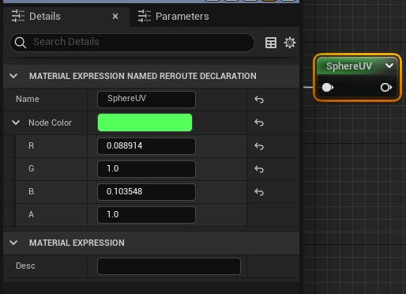Collapse the Node Color property
The image size is (406, 294).
[x=16, y=122]
